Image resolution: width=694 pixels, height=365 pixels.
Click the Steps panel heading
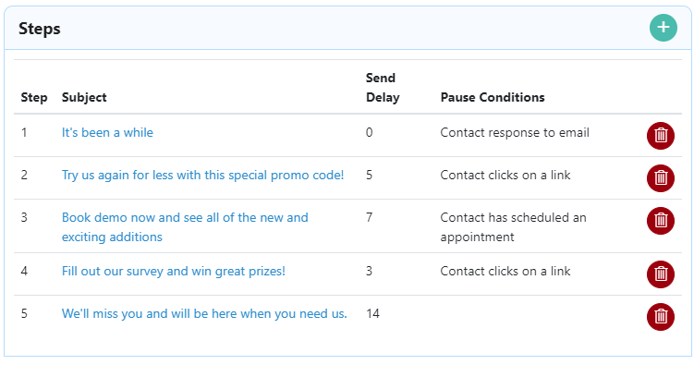click(x=40, y=29)
